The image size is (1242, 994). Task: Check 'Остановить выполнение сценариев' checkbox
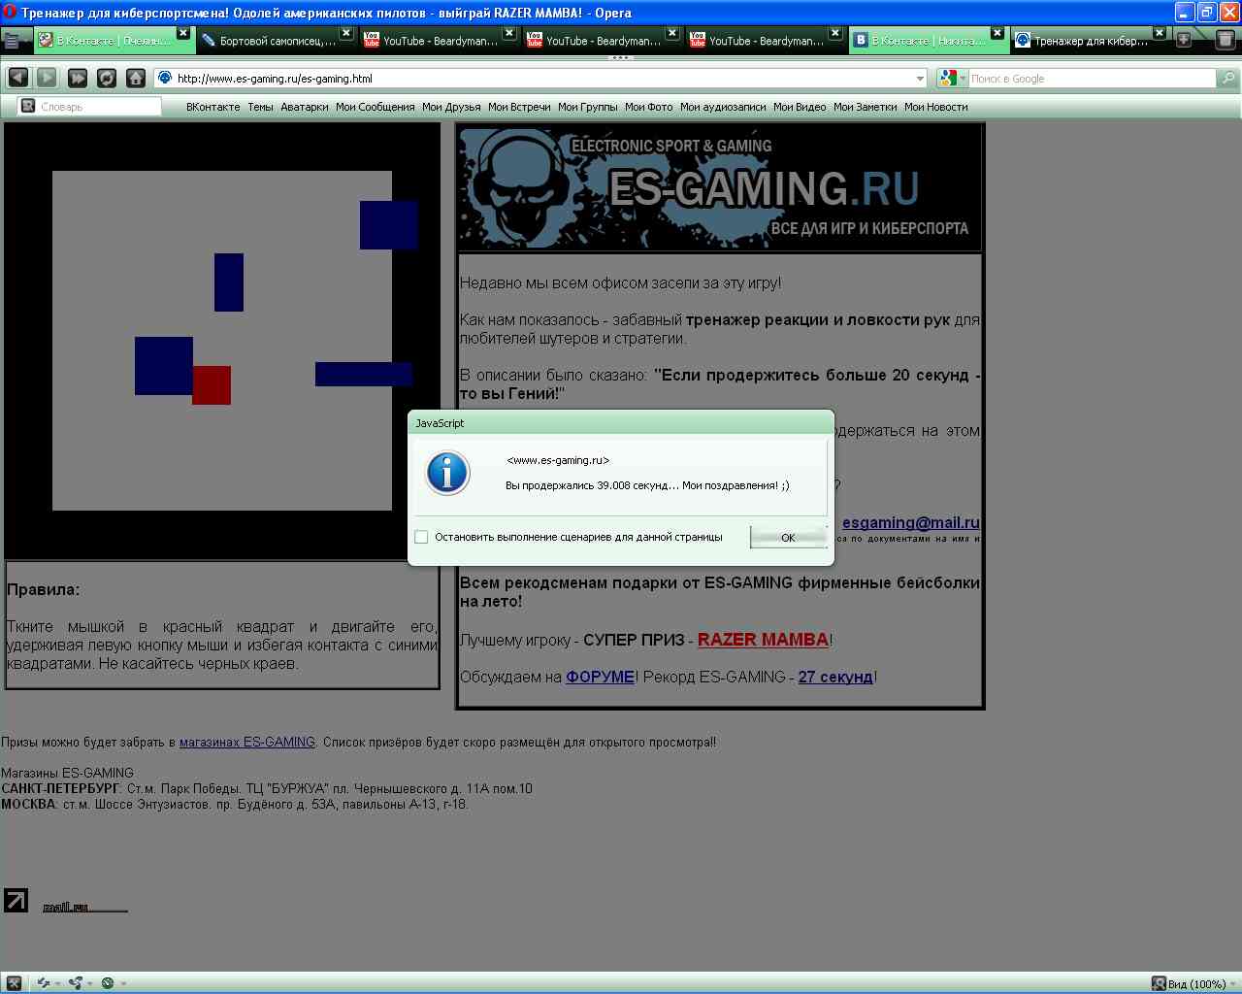421,537
